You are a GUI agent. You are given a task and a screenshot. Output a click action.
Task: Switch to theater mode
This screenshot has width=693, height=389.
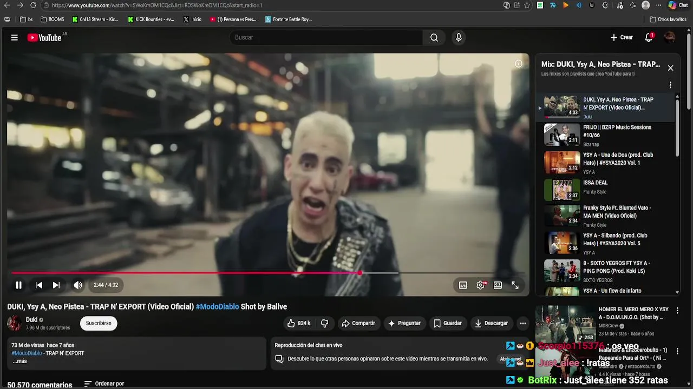coord(498,285)
